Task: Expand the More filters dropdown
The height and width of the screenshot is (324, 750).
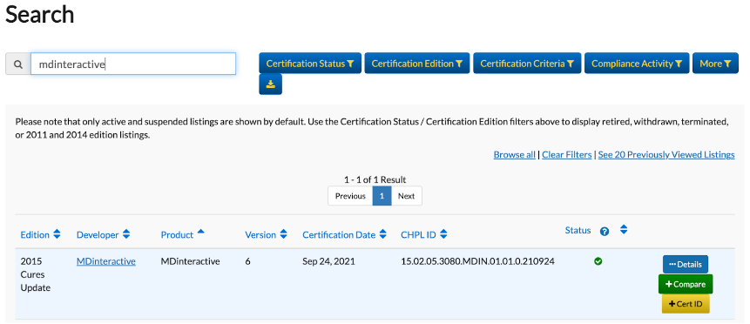Action: point(715,64)
